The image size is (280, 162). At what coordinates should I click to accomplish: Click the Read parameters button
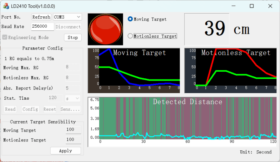(10, 109)
